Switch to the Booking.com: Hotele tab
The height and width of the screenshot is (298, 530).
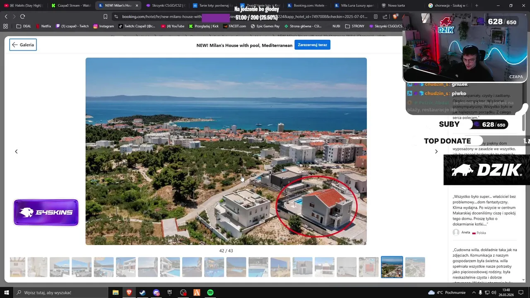[307, 5]
